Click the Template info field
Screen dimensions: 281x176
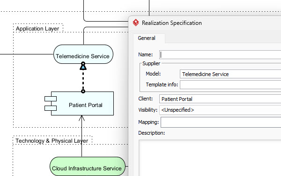tap(230, 84)
